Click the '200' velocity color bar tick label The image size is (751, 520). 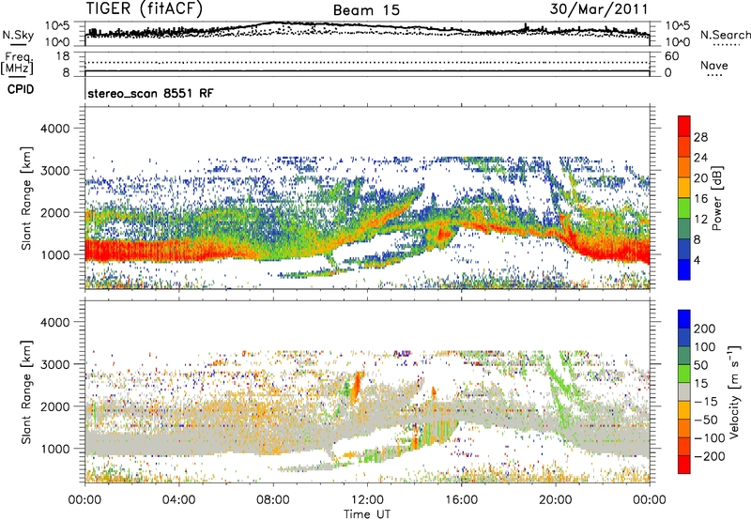pos(705,329)
